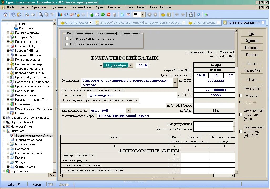Image resolution: width=270 pixels, height=189 pixels.
Task: Click the Printer toolbar icon
Action: pos(33,14)
